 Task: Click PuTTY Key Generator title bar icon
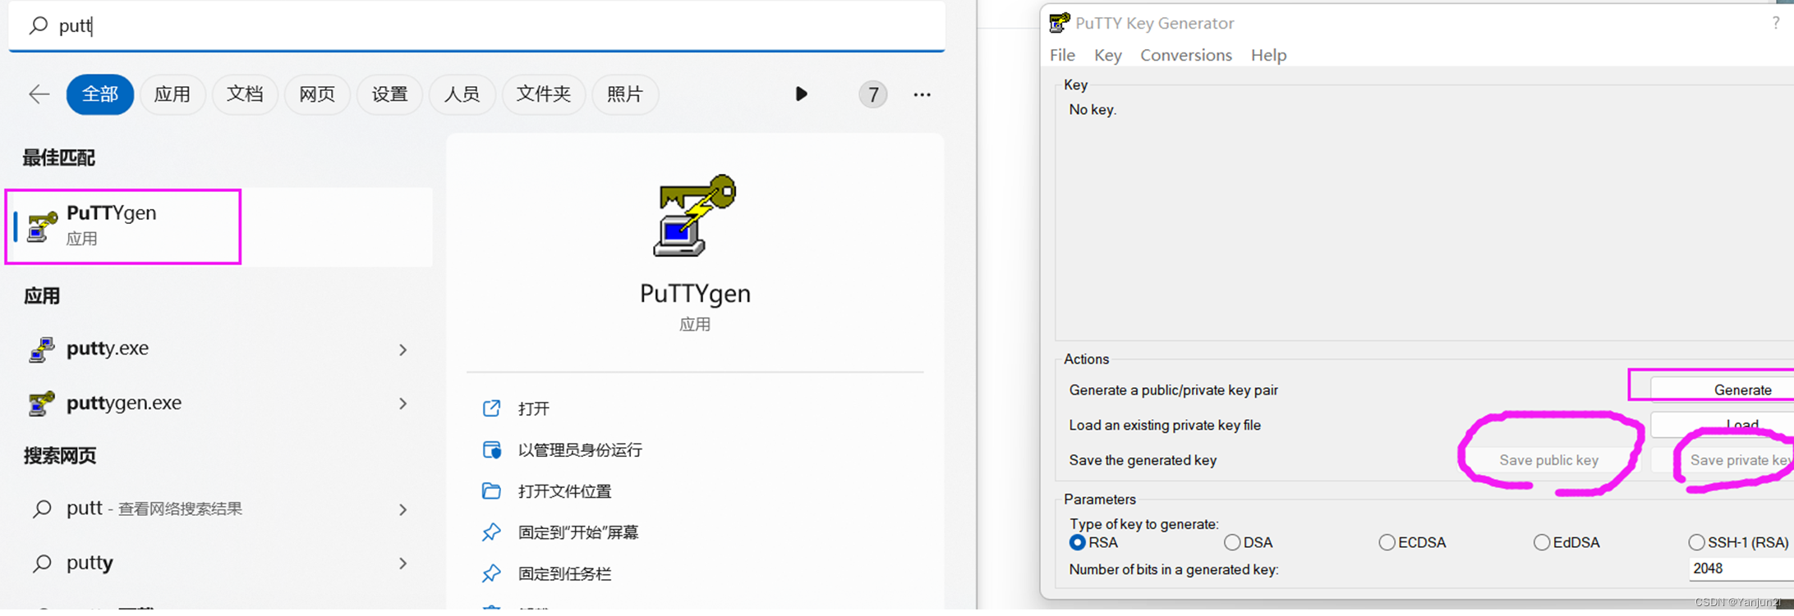coord(1060,23)
